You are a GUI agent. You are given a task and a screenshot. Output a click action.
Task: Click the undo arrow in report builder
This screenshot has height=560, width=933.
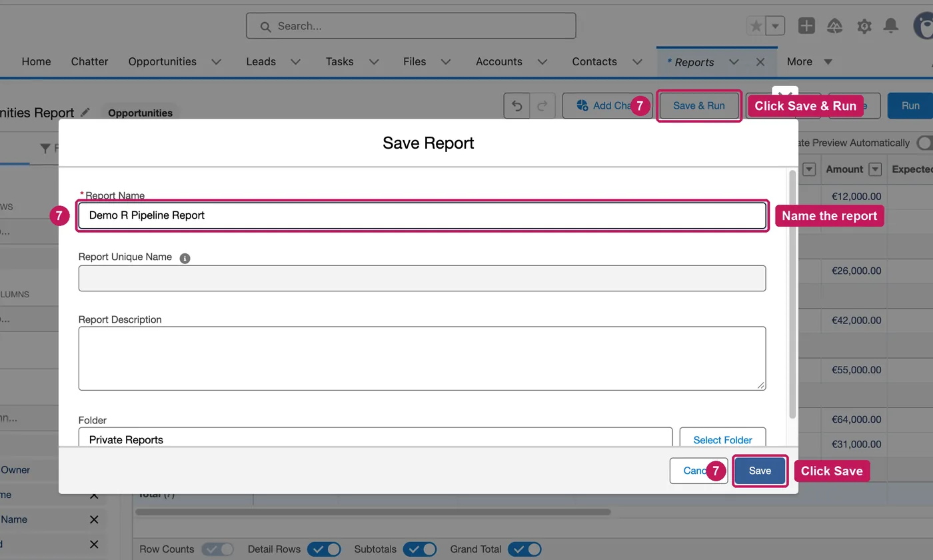coord(516,105)
